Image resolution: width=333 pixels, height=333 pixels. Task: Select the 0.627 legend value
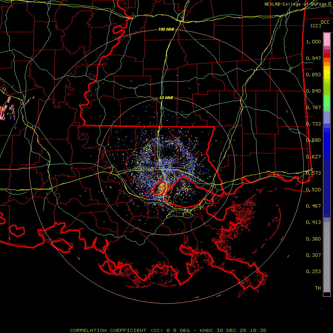[x=313, y=157]
